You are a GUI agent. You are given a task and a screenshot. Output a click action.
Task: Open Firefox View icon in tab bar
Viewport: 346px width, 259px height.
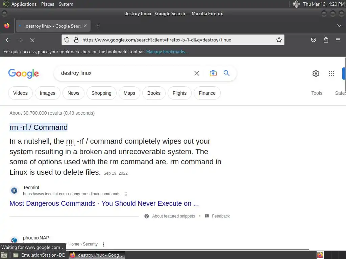[x=7, y=26]
